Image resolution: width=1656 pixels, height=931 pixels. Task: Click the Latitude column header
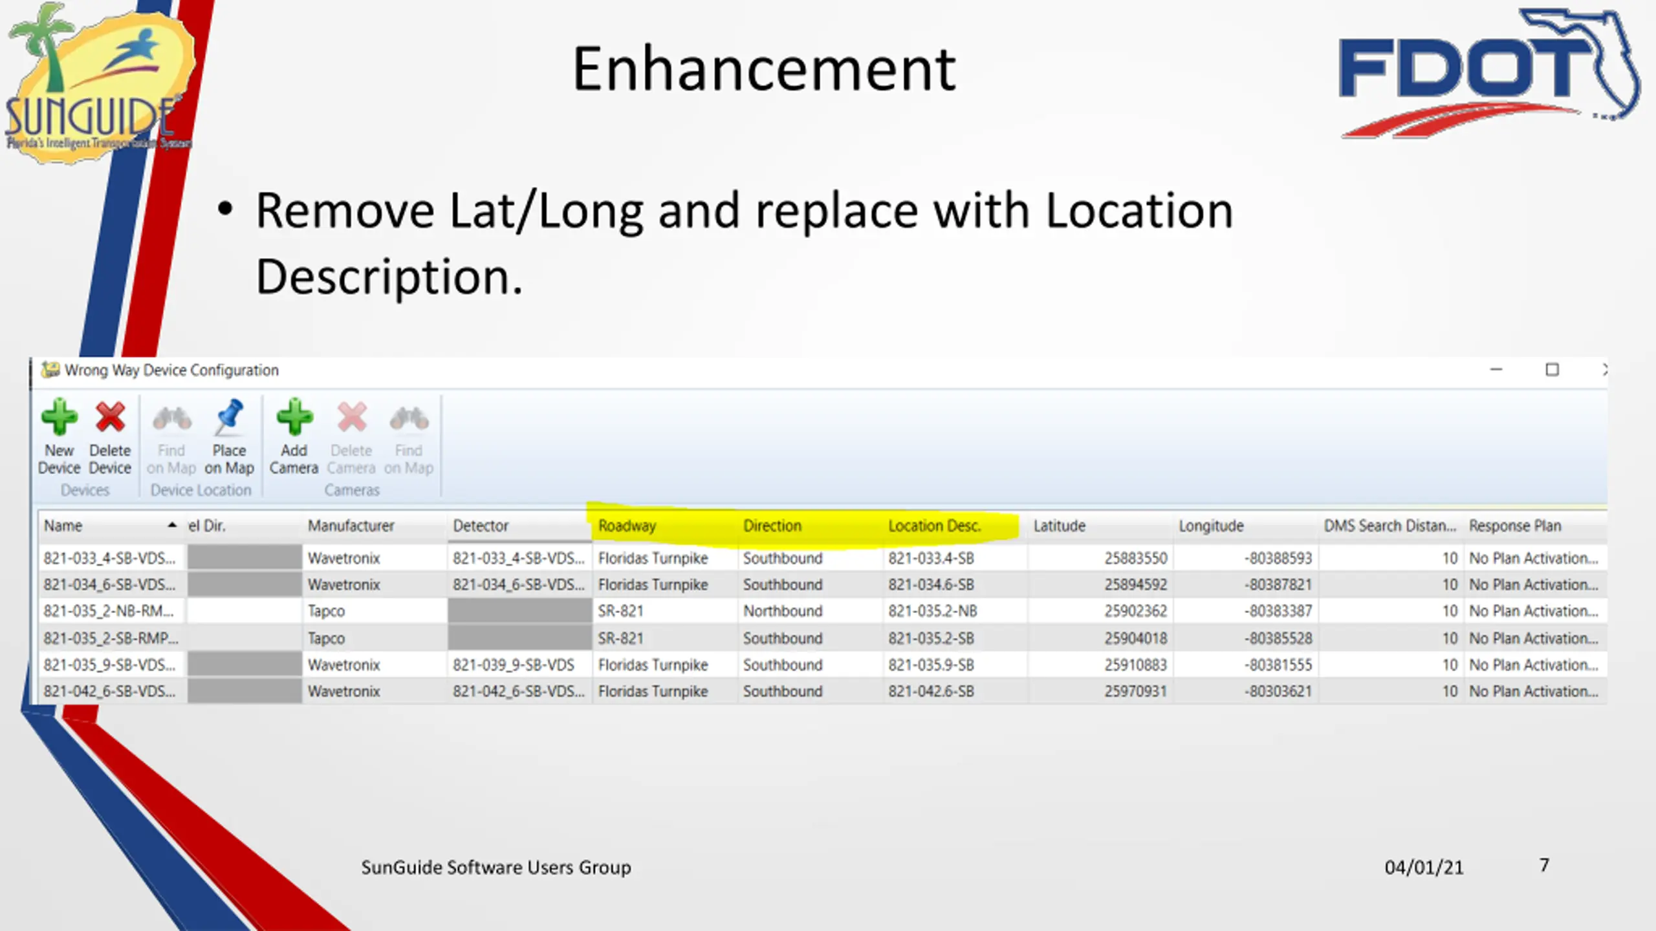point(1100,526)
